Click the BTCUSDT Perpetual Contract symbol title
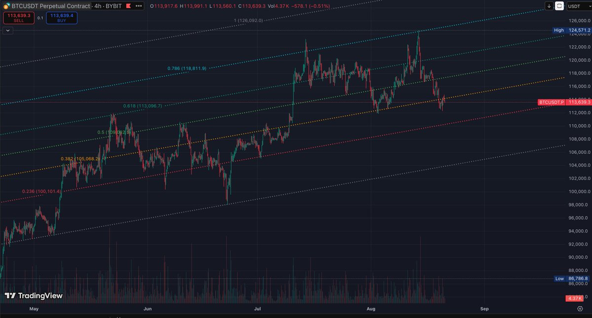The width and height of the screenshot is (592, 318). point(51,6)
